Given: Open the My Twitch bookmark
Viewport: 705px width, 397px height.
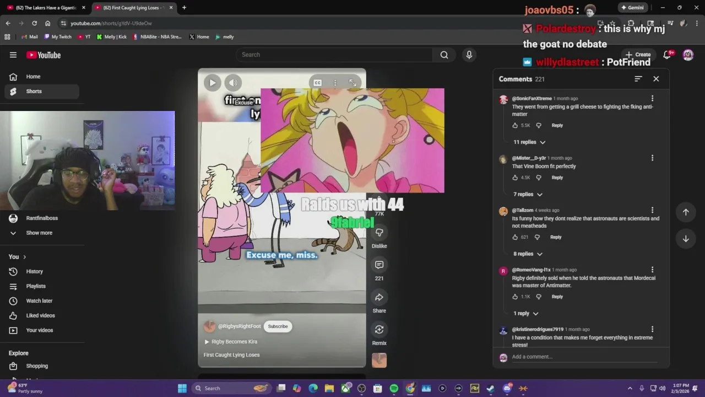Looking at the screenshot, I should pyautogui.click(x=57, y=37).
